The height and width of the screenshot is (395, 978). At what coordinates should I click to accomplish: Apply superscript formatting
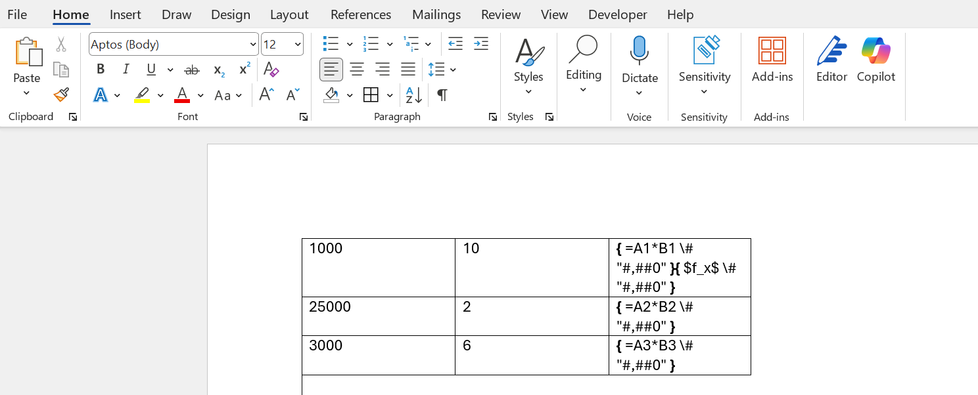click(244, 70)
